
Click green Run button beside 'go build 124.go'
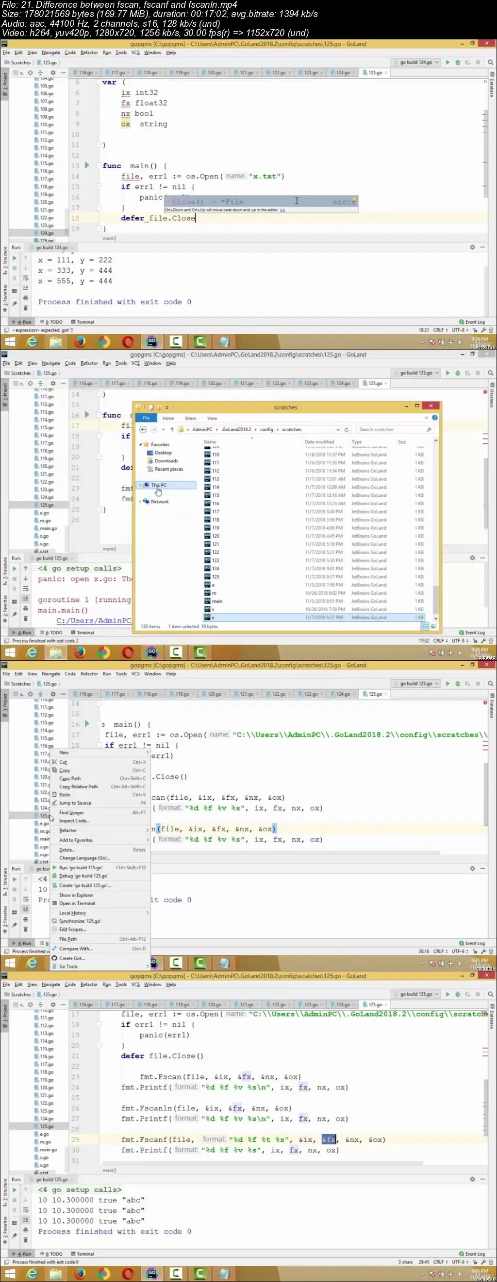point(448,62)
